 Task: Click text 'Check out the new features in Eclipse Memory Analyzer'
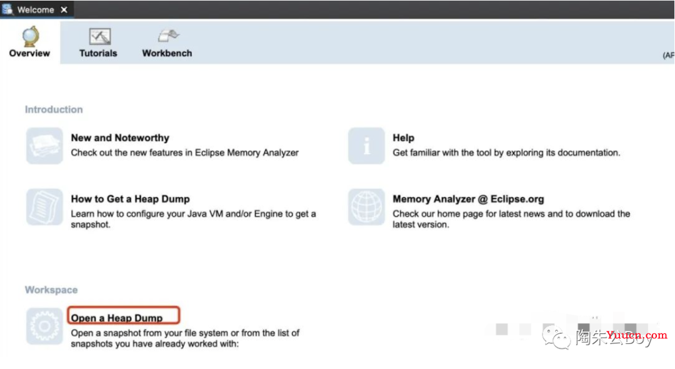click(x=184, y=153)
